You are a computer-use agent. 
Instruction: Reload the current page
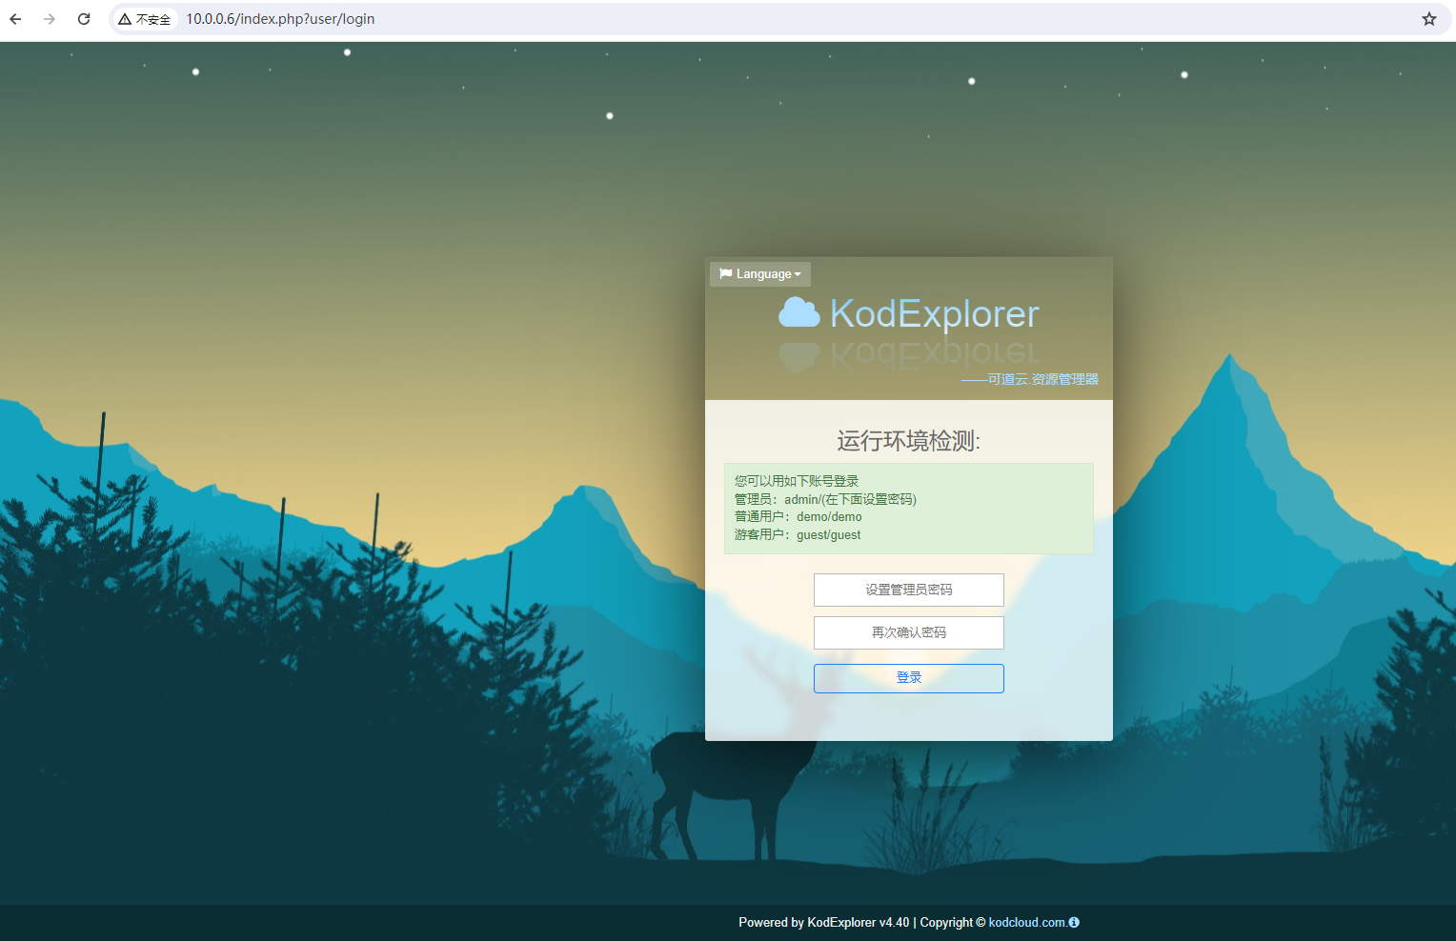[x=84, y=19]
